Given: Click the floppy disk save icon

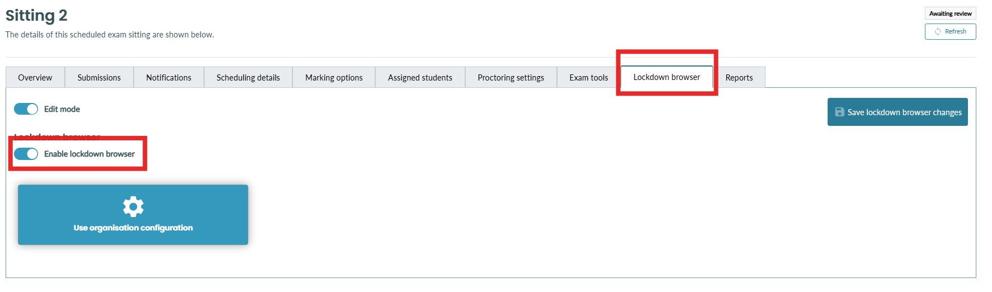Looking at the screenshot, I should [x=839, y=112].
